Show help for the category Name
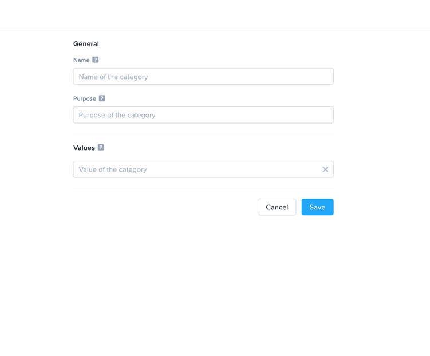Screen dimensions: 430x356 [x=96, y=60]
